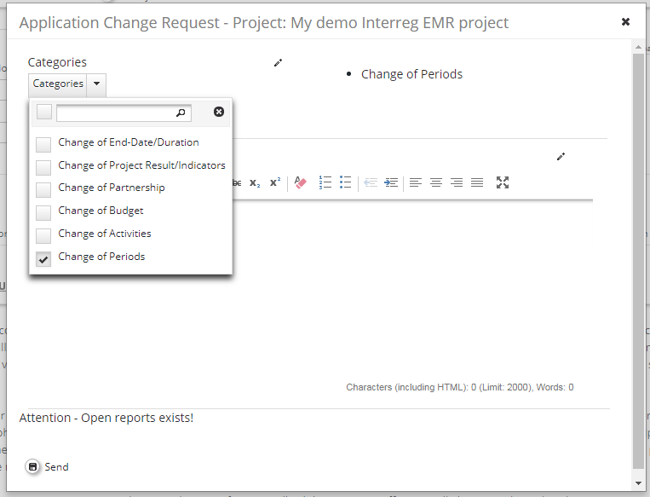The width and height of the screenshot is (650, 497).
Task: Collapse the Categories dropdown arrow
Action: 97,84
